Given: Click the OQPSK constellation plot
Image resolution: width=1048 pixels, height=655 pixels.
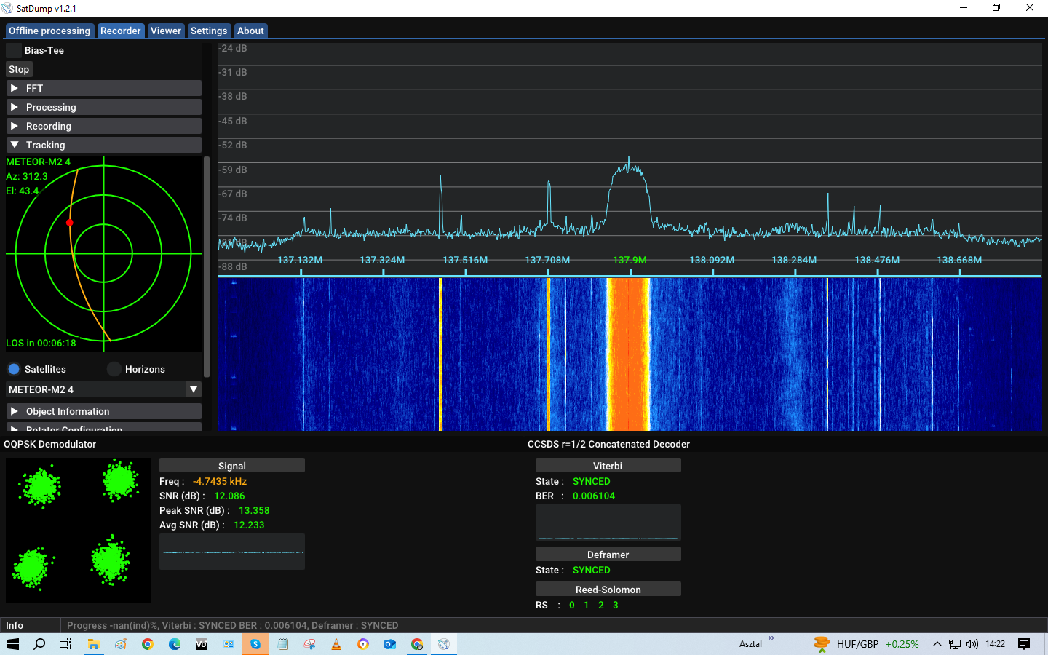Looking at the screenshot, I should pyautogui.click(x=79, y=531).
